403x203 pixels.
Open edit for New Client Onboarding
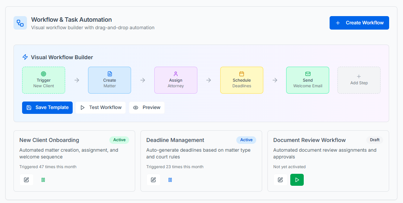26,180
